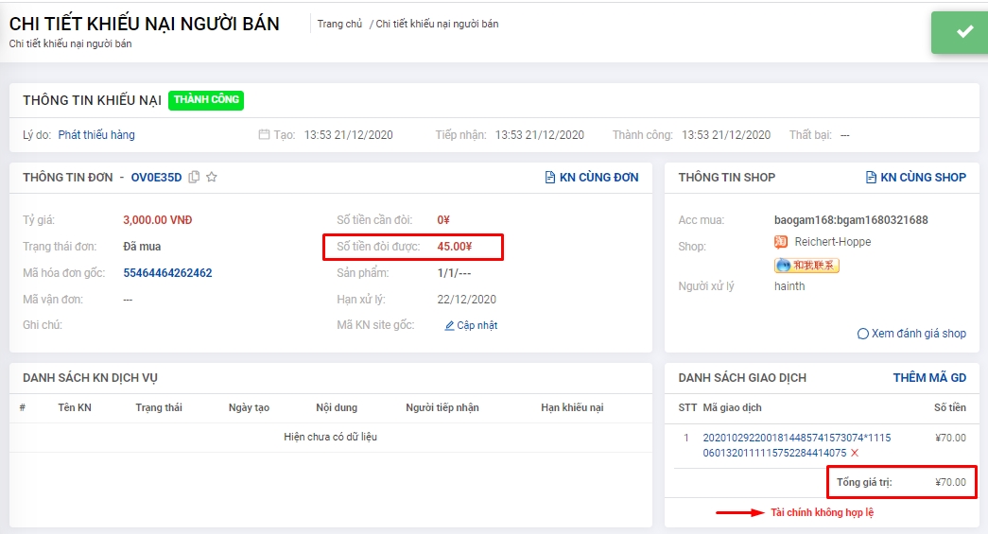Copy the order code OV0E35D
The height and width of the screenshot is (534, 988).
pyautogui.click(x=194, y=177)
